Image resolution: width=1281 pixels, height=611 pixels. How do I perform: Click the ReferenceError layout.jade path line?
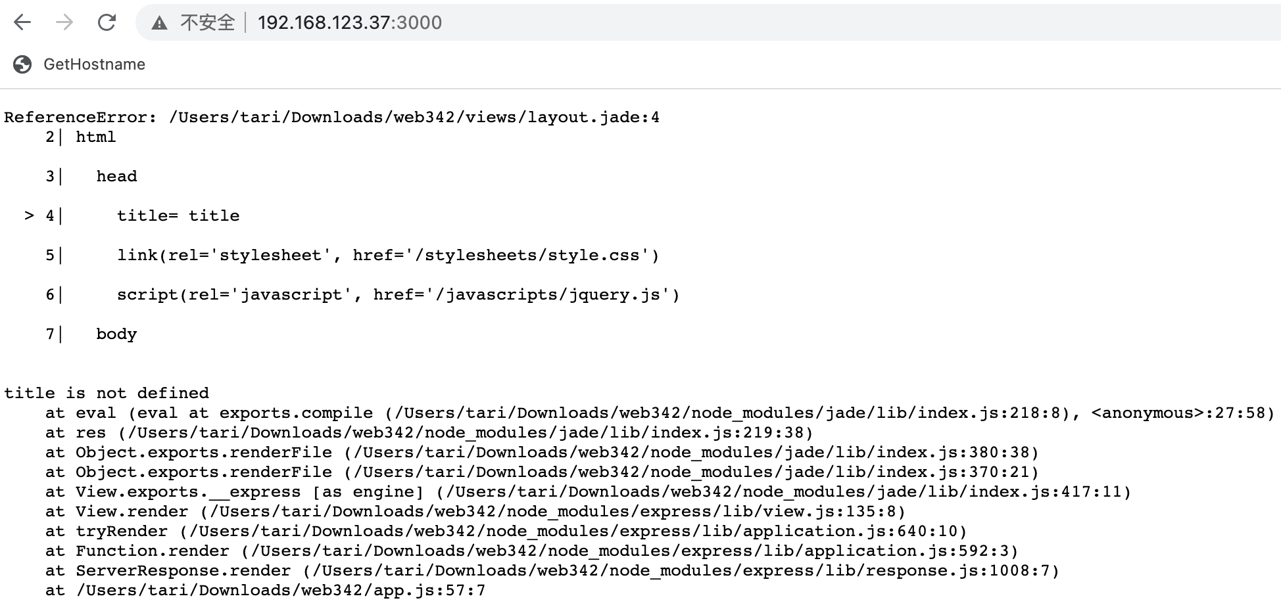click(332, 117)
